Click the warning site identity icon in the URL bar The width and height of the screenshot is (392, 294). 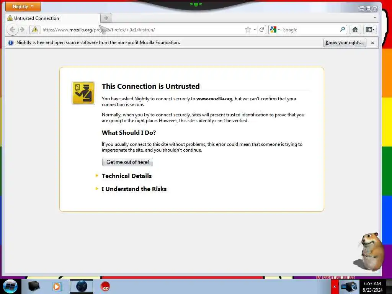(x=35, y=30)
